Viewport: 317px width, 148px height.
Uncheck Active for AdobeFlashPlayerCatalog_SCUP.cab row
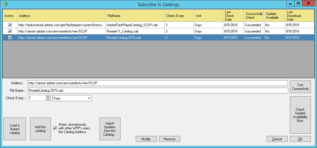[x=10, y=25]
